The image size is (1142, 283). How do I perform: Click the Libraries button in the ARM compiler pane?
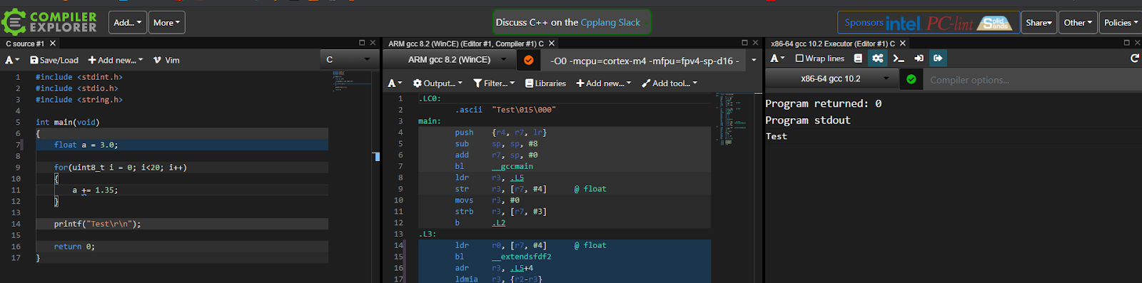545,83
